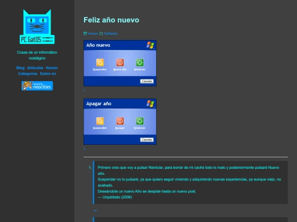The image size is (297, 222).
Task: Click Cancelar button in Apagar año image
Action: (x=147, y=140)
